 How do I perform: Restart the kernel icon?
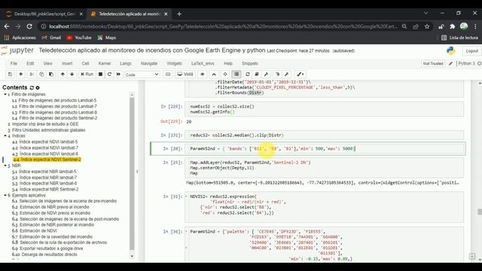click(x=109, y=75)
